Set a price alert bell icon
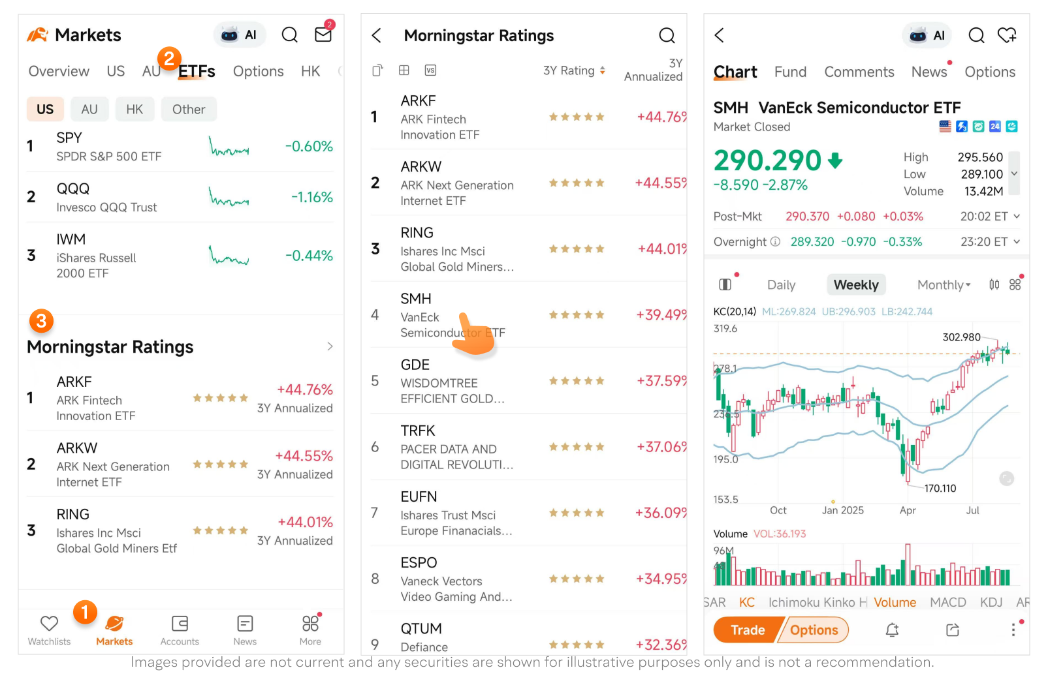This screenshot has width=1048, height=685. (x=892, y=630)
